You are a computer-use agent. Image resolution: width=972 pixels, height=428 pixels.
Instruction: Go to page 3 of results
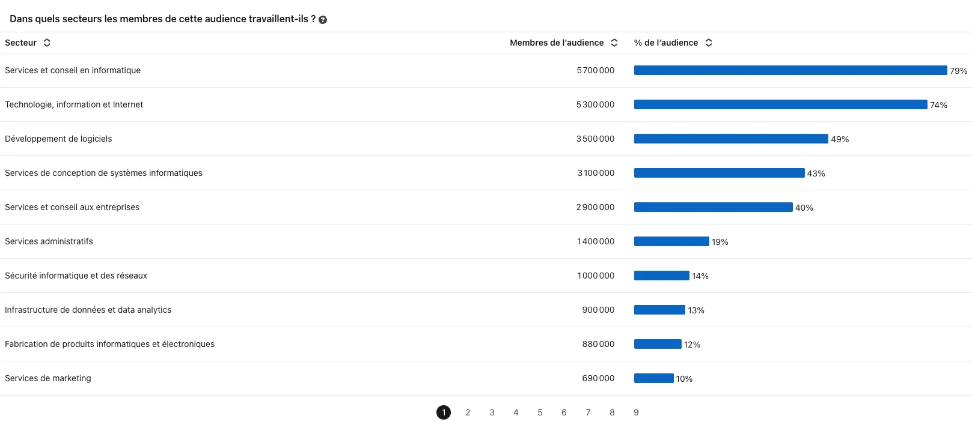[x=492, y=412]
